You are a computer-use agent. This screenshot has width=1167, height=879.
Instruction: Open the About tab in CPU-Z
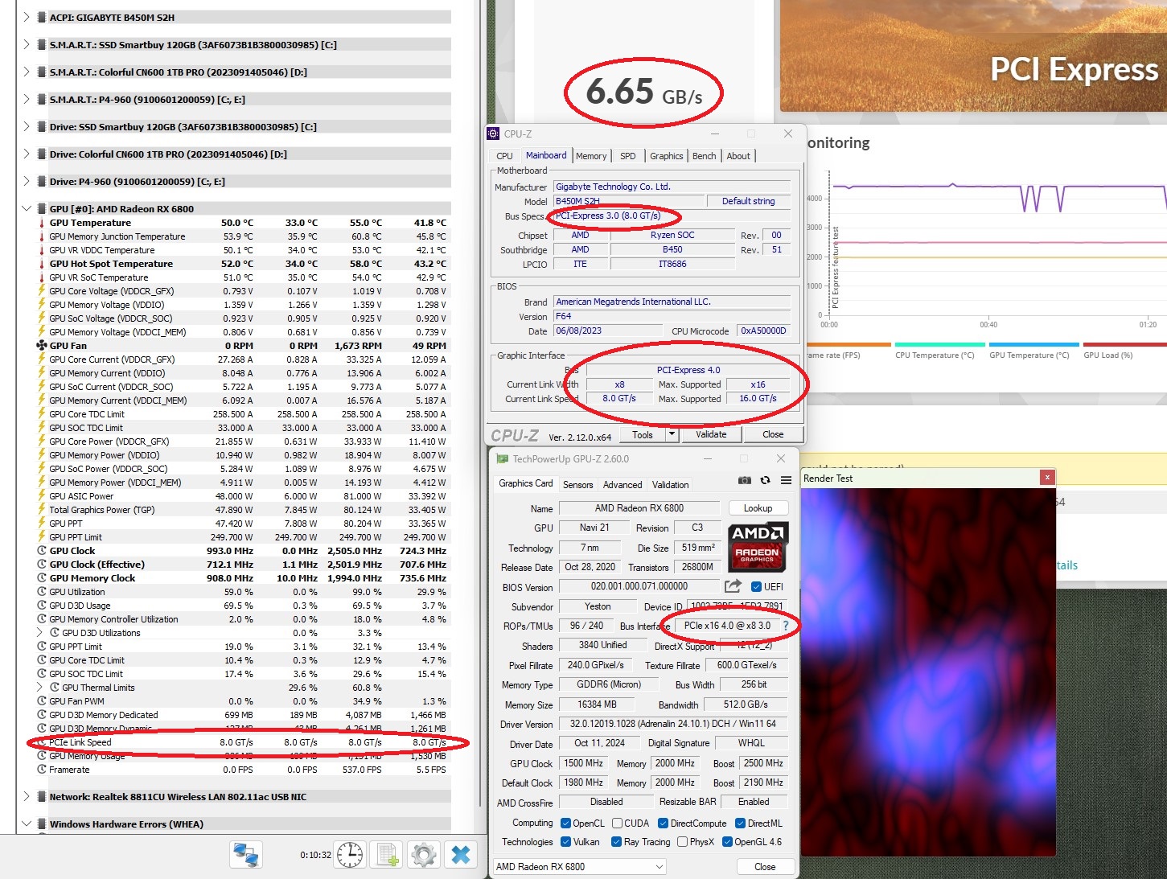coord(738,156)
